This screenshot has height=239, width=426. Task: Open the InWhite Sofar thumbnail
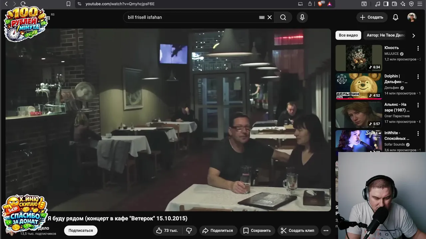[x=359, y=141]
